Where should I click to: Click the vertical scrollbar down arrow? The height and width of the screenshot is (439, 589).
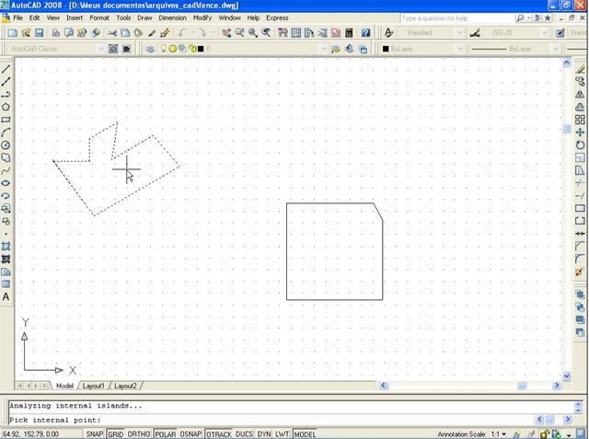(x=567, y=375)
